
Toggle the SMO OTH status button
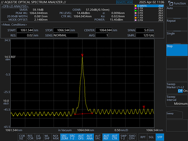(132, 137)
